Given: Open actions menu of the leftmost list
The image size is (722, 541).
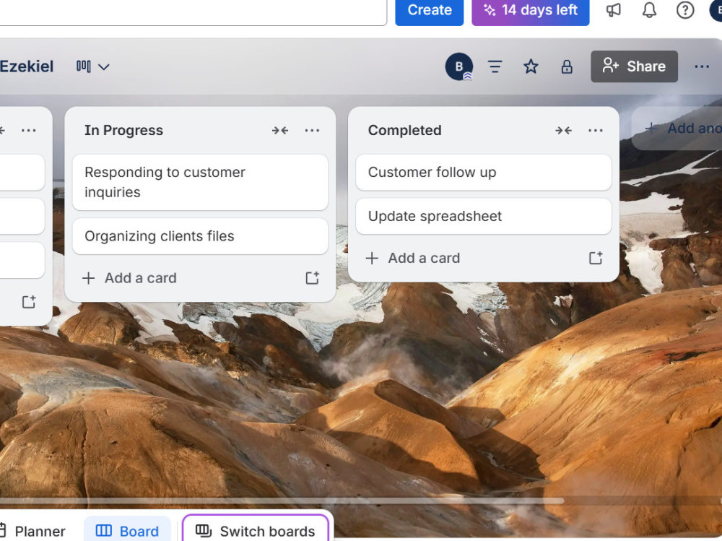Looking at the screenshot, I should point(29,131).
